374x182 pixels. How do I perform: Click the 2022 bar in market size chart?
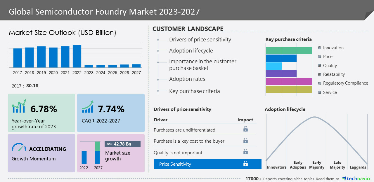click(x=77, y=56)
